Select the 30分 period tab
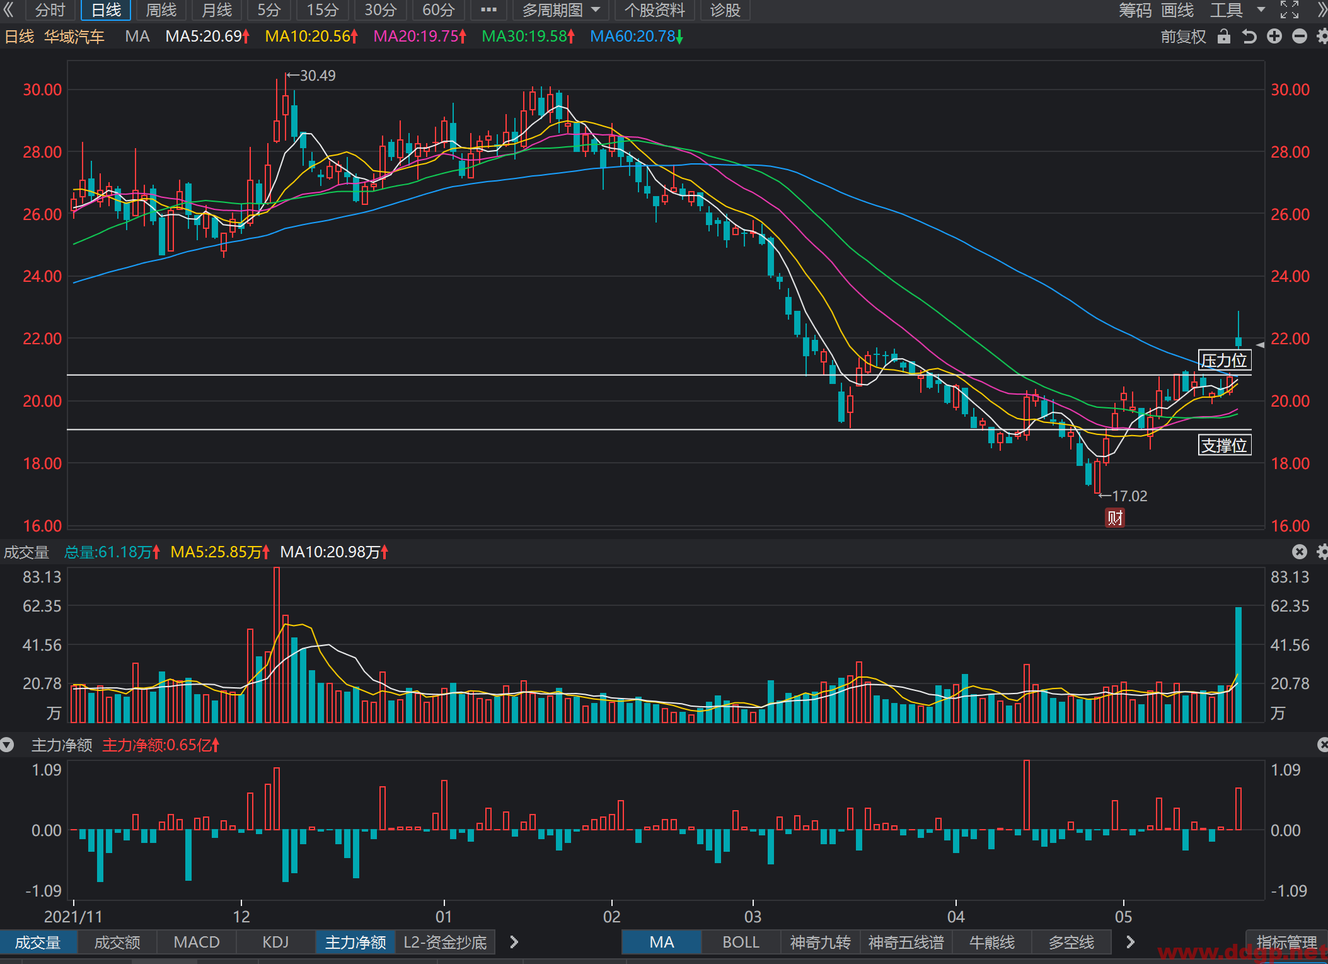 381,9
